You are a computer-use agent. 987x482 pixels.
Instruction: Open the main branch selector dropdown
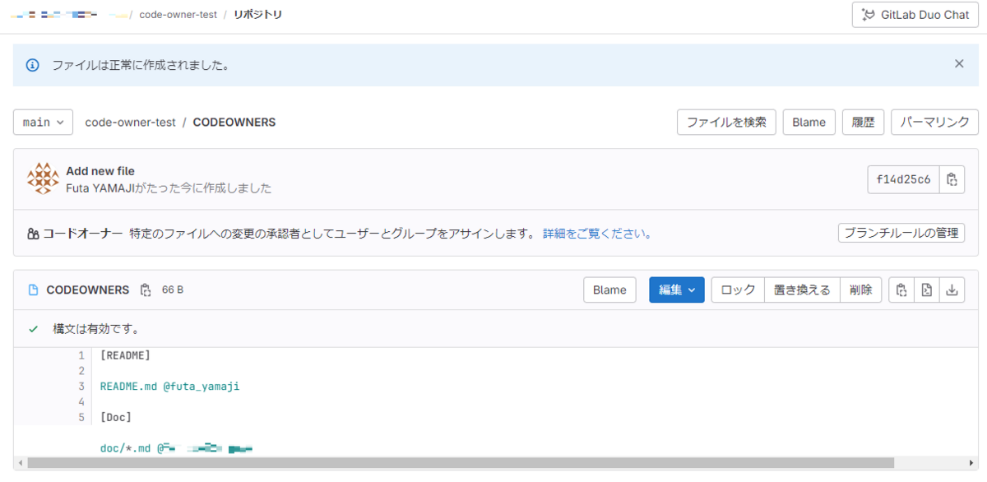point(43,122)
